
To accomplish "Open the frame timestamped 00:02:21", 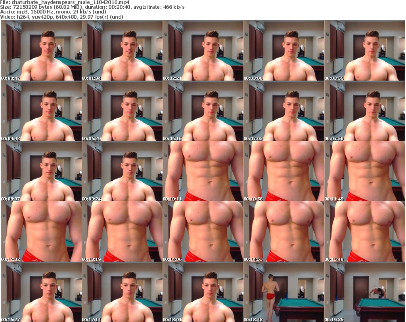I will 203,50.
